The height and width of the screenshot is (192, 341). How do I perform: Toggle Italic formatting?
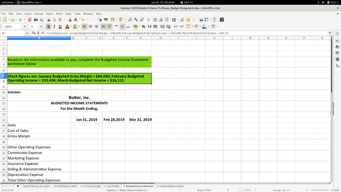click(54, 27)
